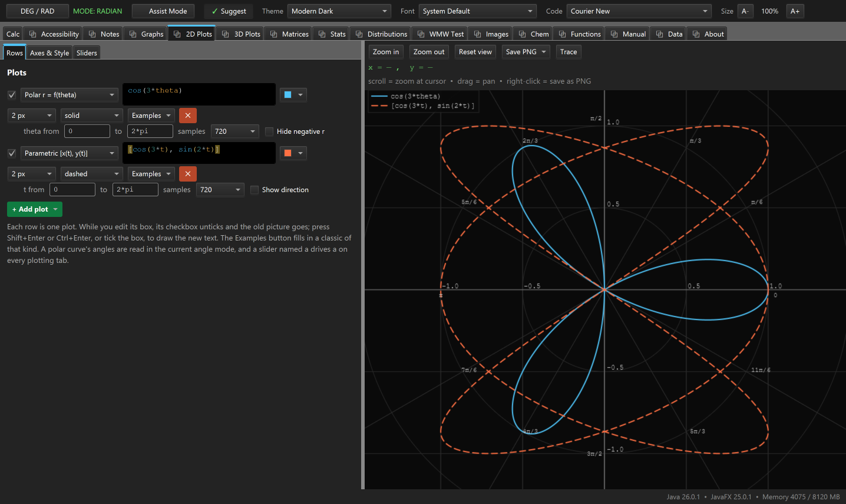Click the detach icon on Functions tab

[x=563, y=34]
